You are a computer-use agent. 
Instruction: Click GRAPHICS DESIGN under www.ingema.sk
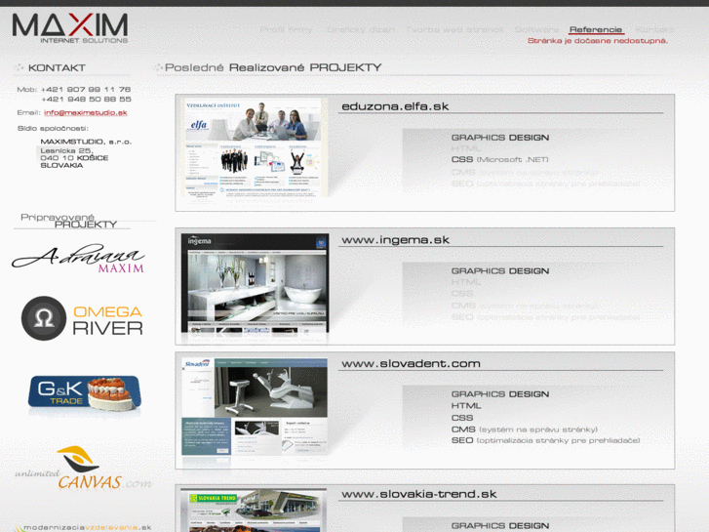coord(500,270)
